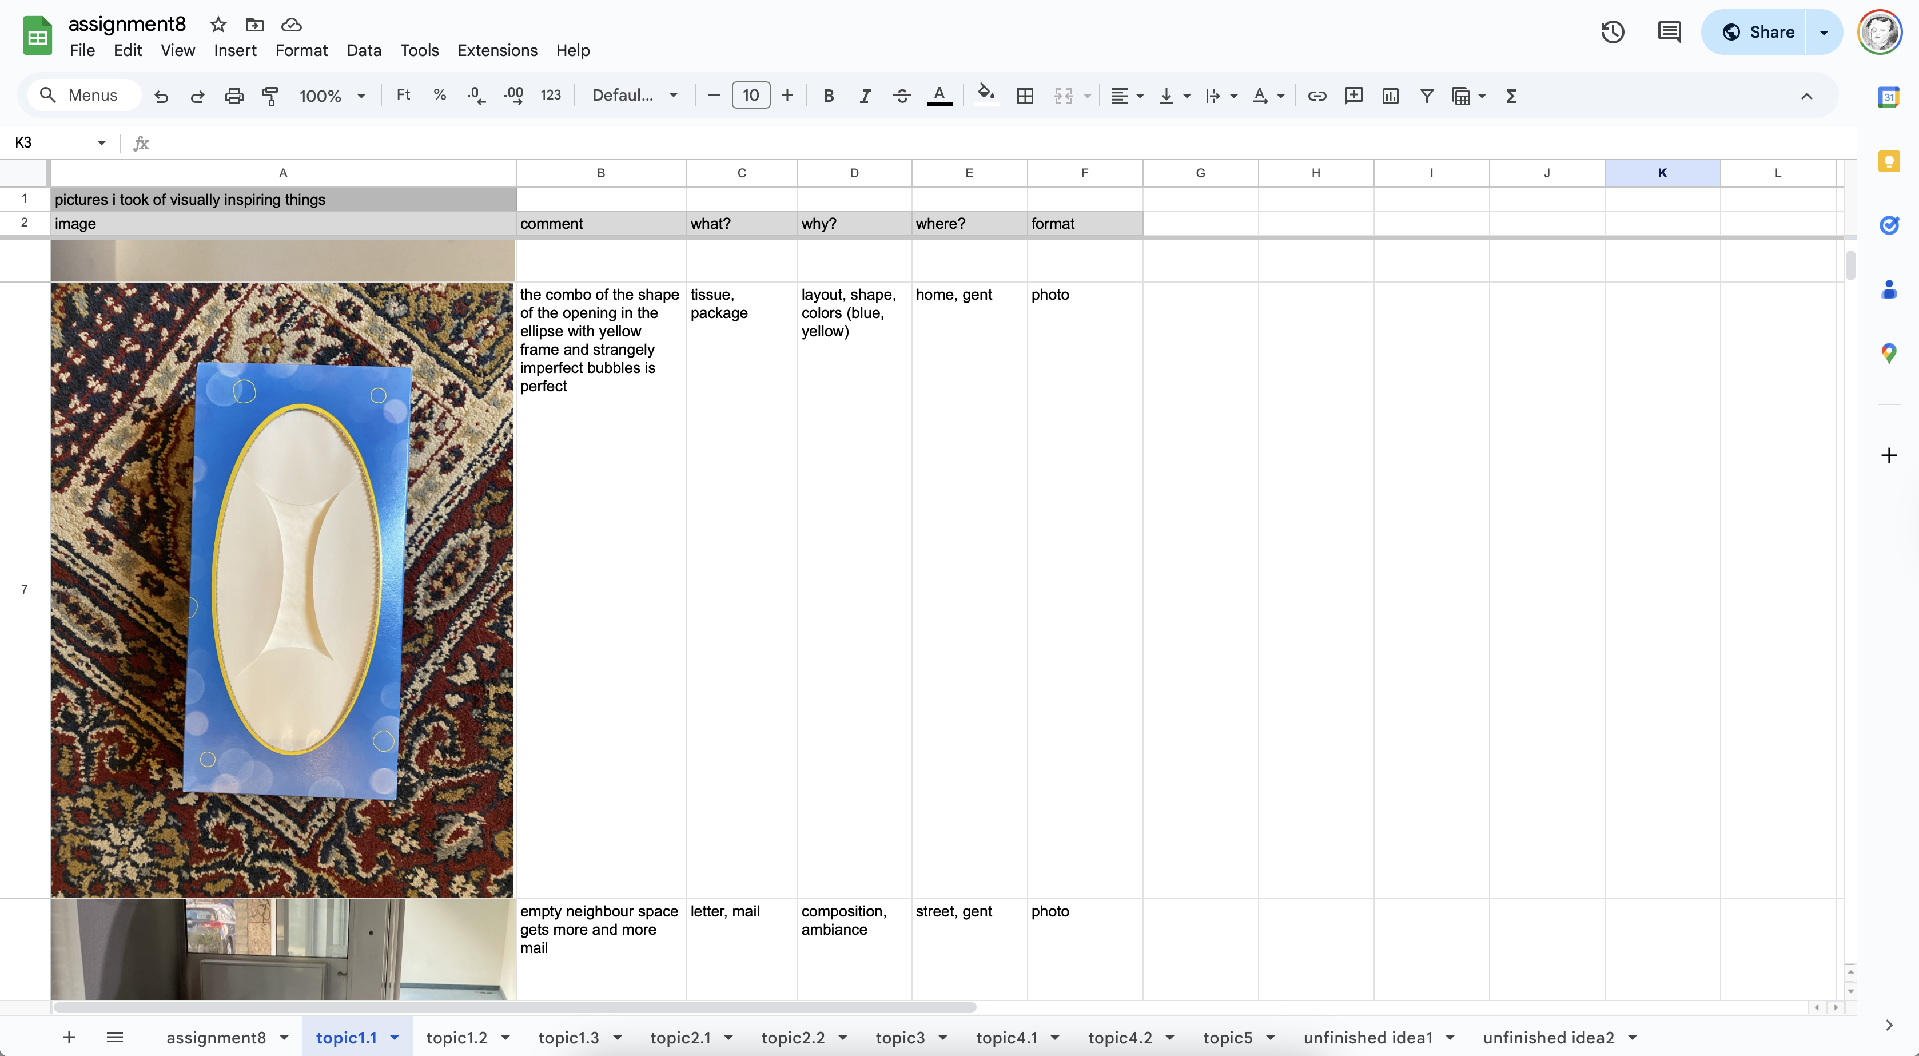This screenshot has width=1919, height=1056.
Task: Toggle italic formatting
Action: [864, 96]
